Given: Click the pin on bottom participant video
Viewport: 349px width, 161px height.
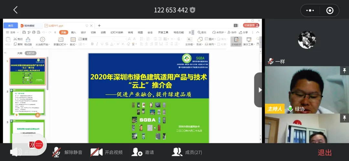Looking at the screenshot, I should coord(344,118).
